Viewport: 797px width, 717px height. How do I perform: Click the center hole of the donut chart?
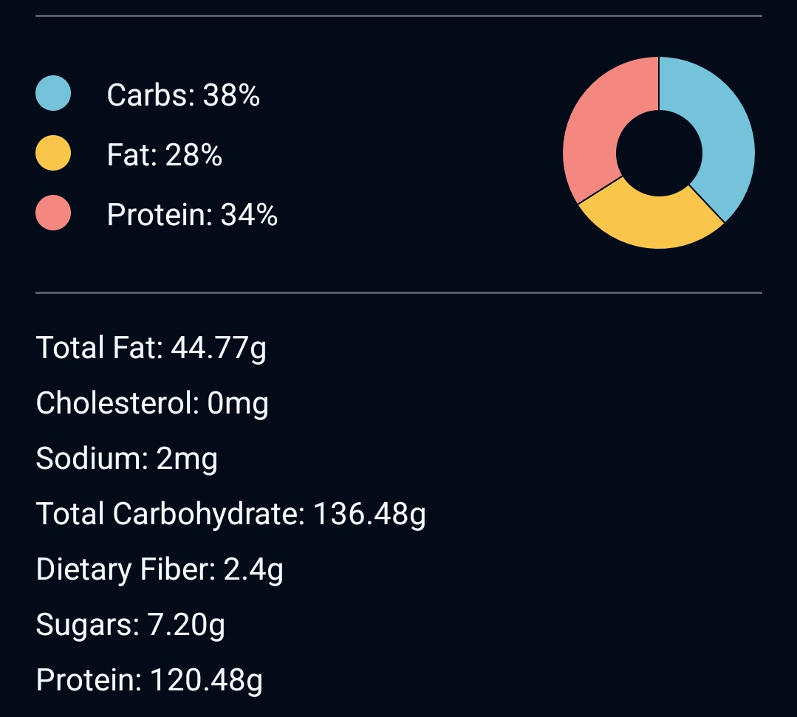[659, 153]
